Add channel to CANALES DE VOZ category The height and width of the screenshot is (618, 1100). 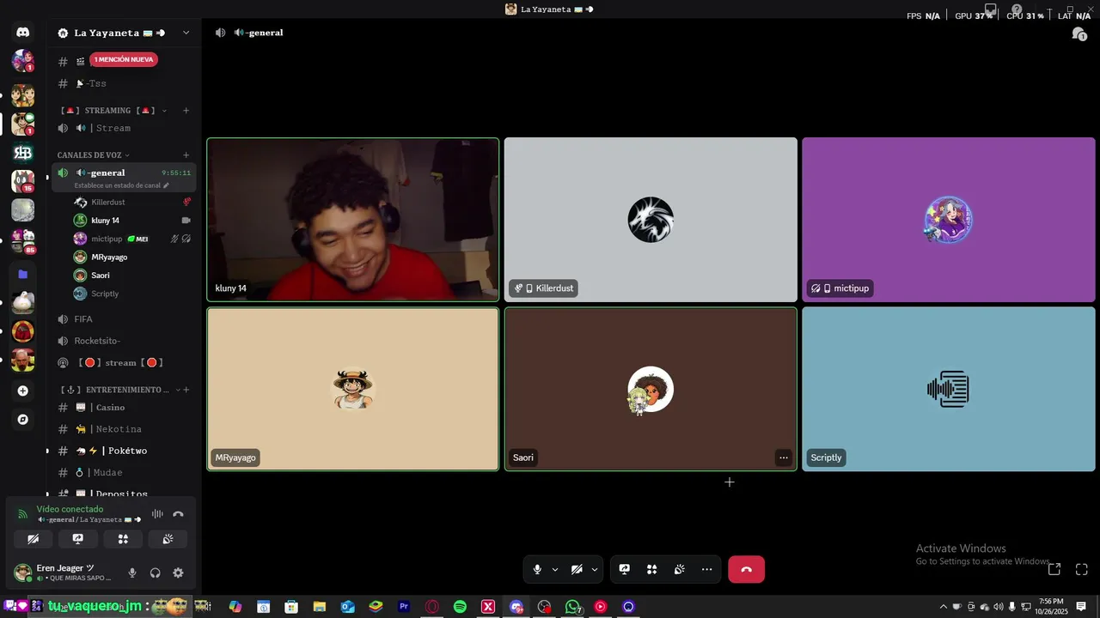pyautogui.click(x=186, y=155)
